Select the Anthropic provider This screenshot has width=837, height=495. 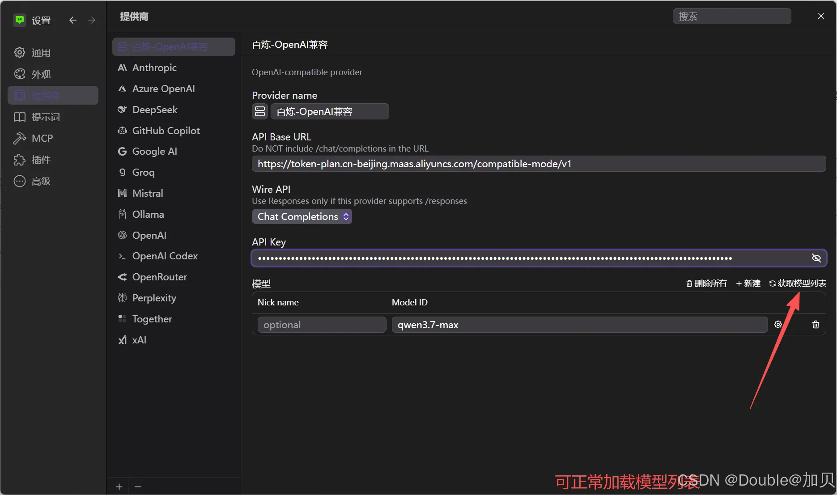click(174, 68)
